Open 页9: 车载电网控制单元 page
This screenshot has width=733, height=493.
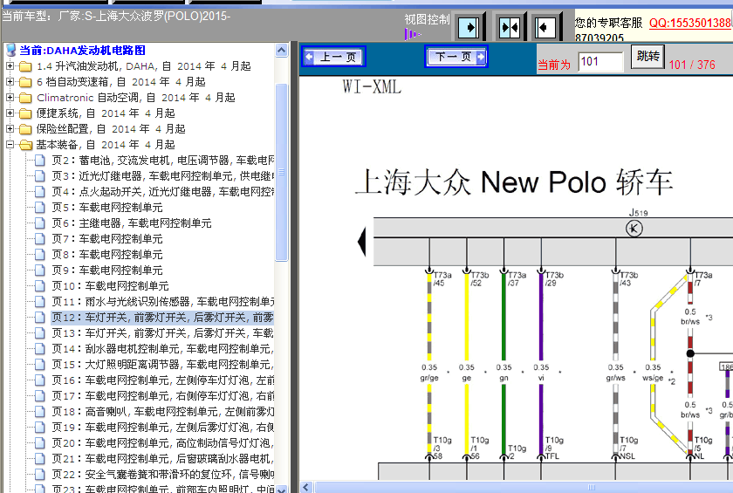pos(107,270)
